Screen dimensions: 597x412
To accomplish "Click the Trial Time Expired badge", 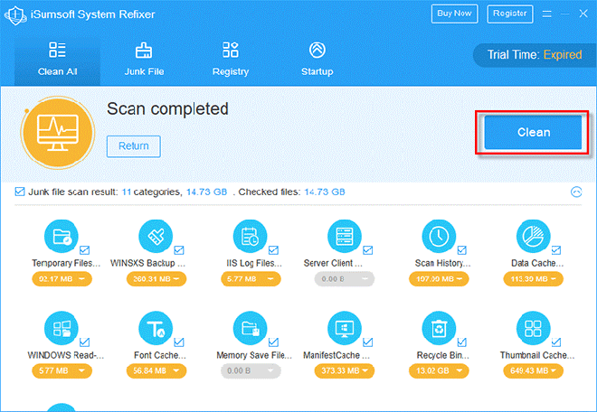I will click(x=535, y=55).
